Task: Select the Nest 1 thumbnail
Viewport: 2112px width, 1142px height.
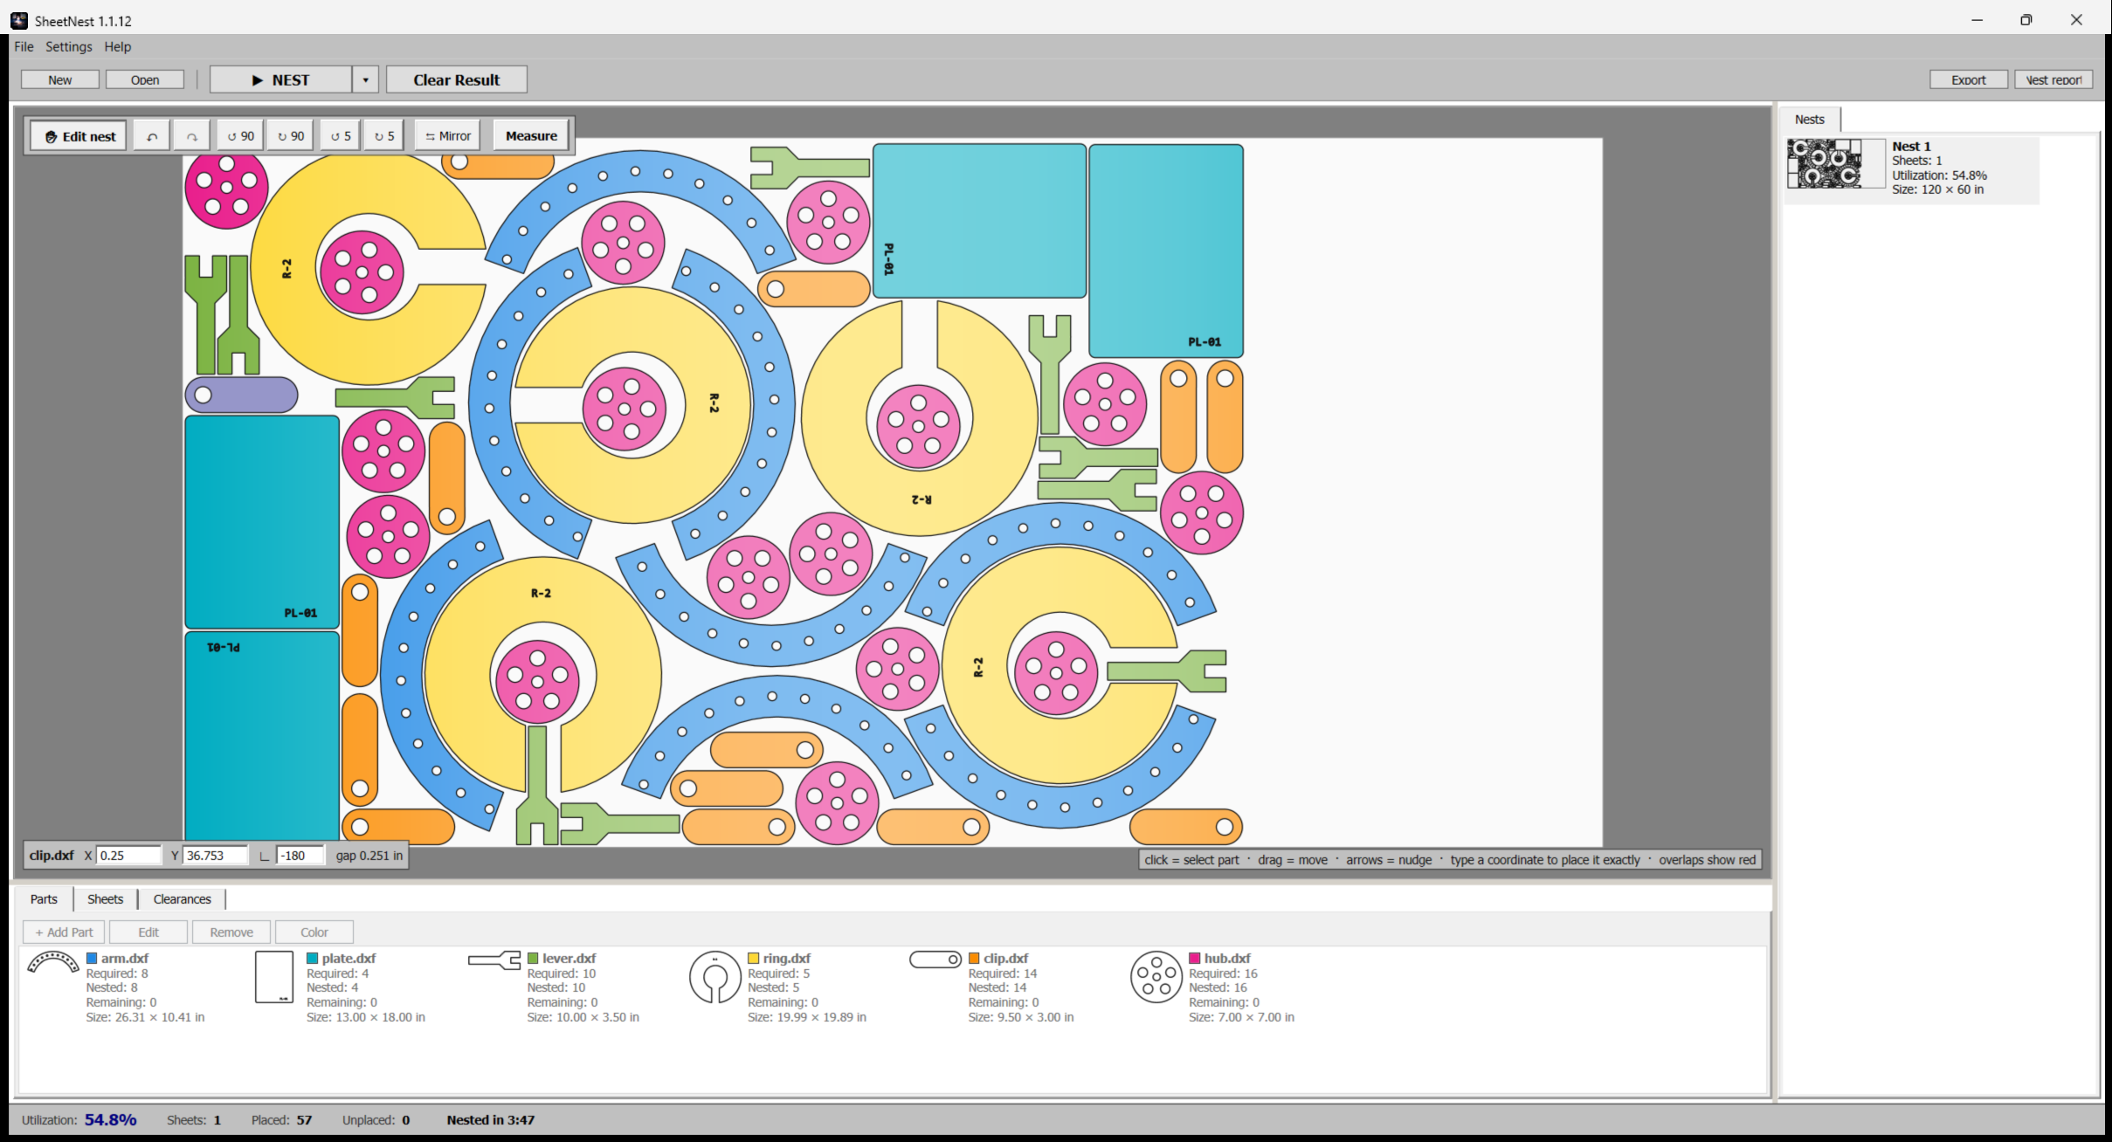Action: pos(1836,164)
